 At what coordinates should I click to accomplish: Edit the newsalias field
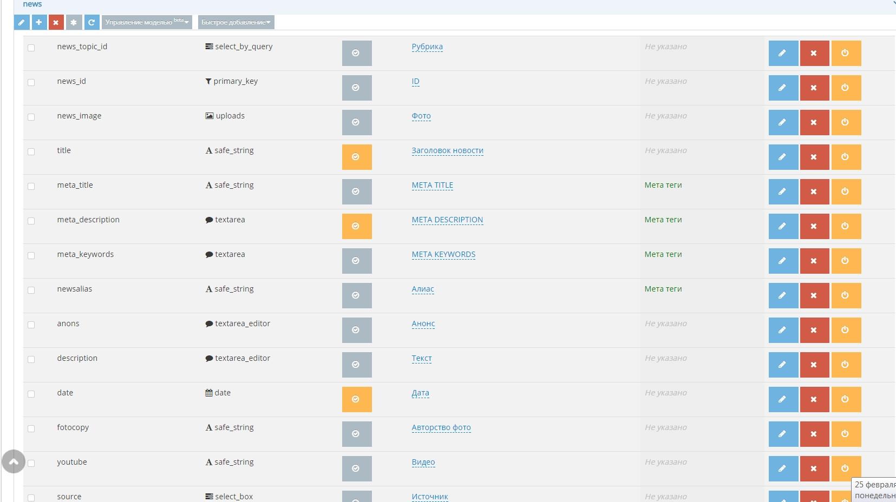point(783,295)
